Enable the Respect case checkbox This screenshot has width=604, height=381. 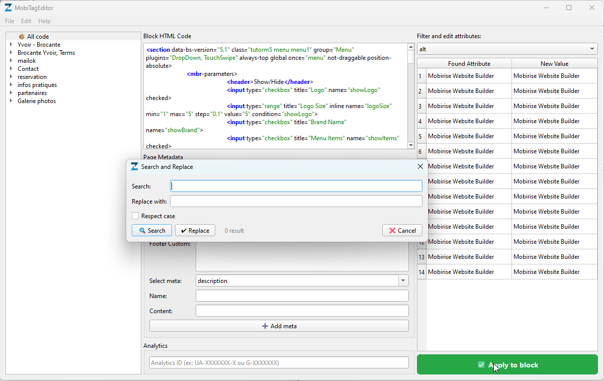(x=135, y=216)
